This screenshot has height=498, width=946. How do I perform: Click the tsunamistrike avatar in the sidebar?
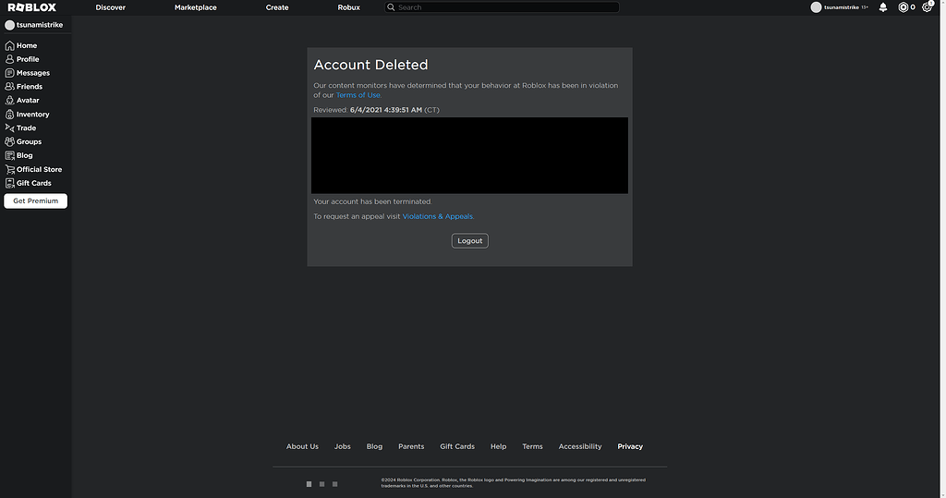point(9,25)
